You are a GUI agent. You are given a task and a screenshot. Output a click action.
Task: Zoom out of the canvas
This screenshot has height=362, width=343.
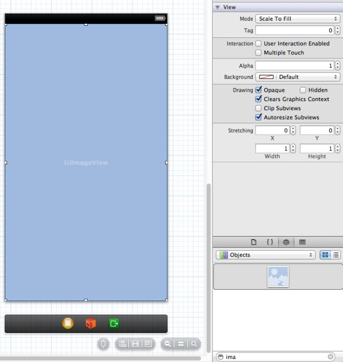(x=168, y=344)
